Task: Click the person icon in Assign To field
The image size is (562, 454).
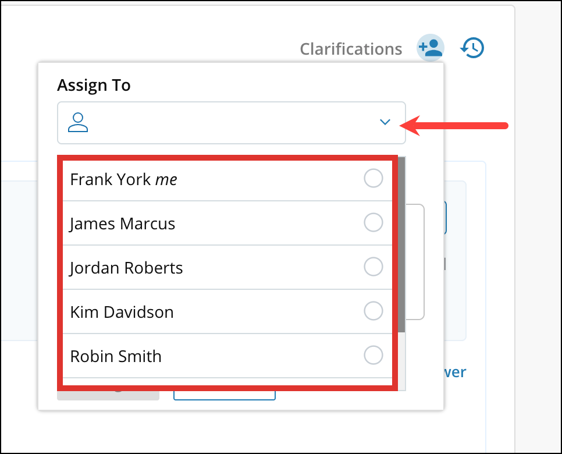Action: tap(78, 123)
